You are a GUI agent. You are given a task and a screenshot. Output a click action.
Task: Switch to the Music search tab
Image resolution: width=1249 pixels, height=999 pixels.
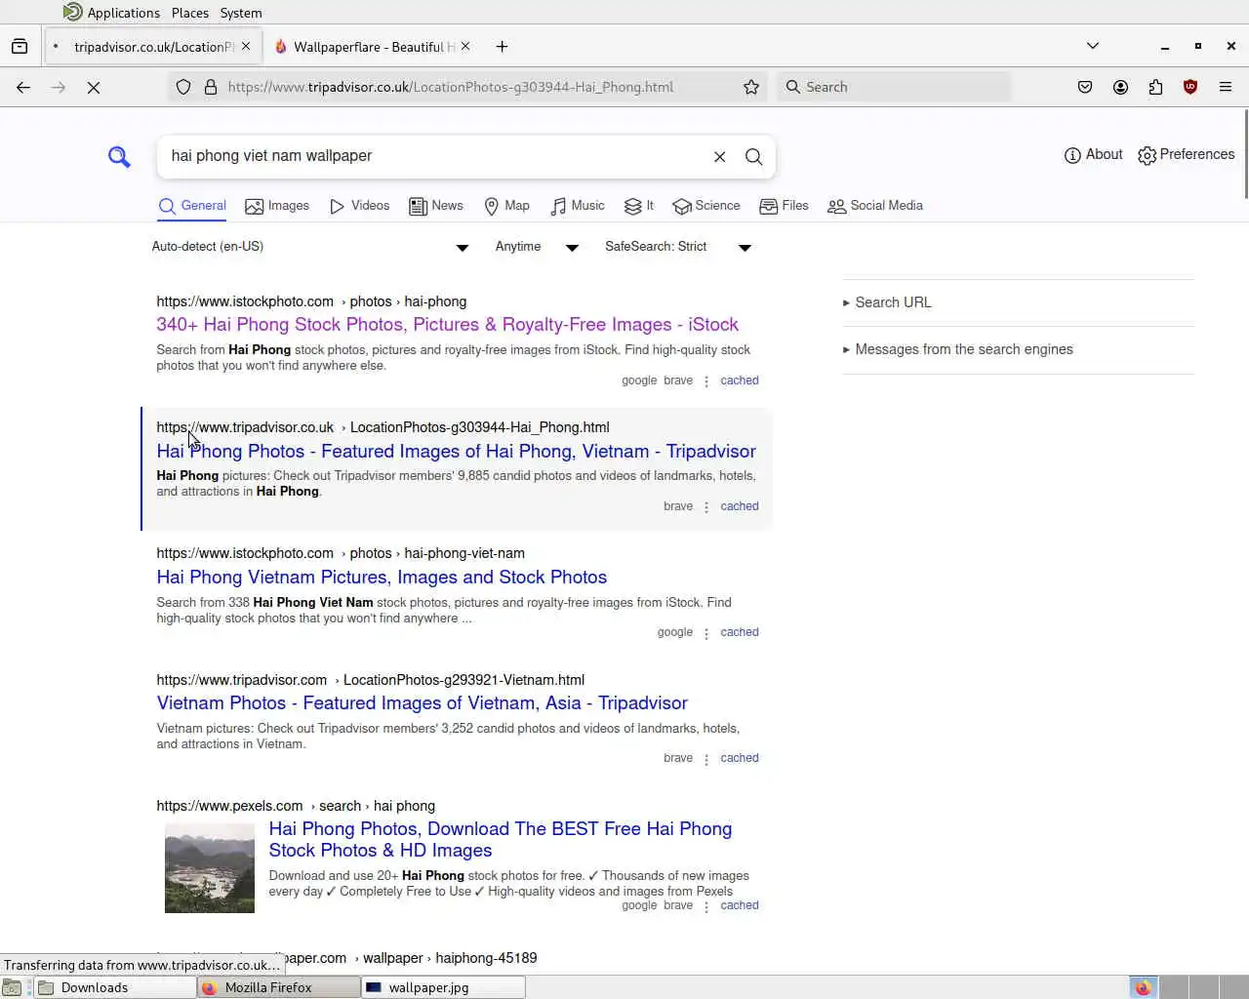coord(577,206)
